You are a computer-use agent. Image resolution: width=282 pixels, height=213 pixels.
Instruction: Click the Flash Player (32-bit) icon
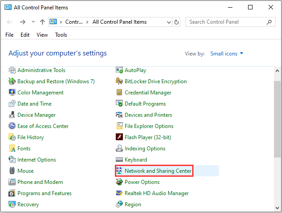(x=119, y=137)
